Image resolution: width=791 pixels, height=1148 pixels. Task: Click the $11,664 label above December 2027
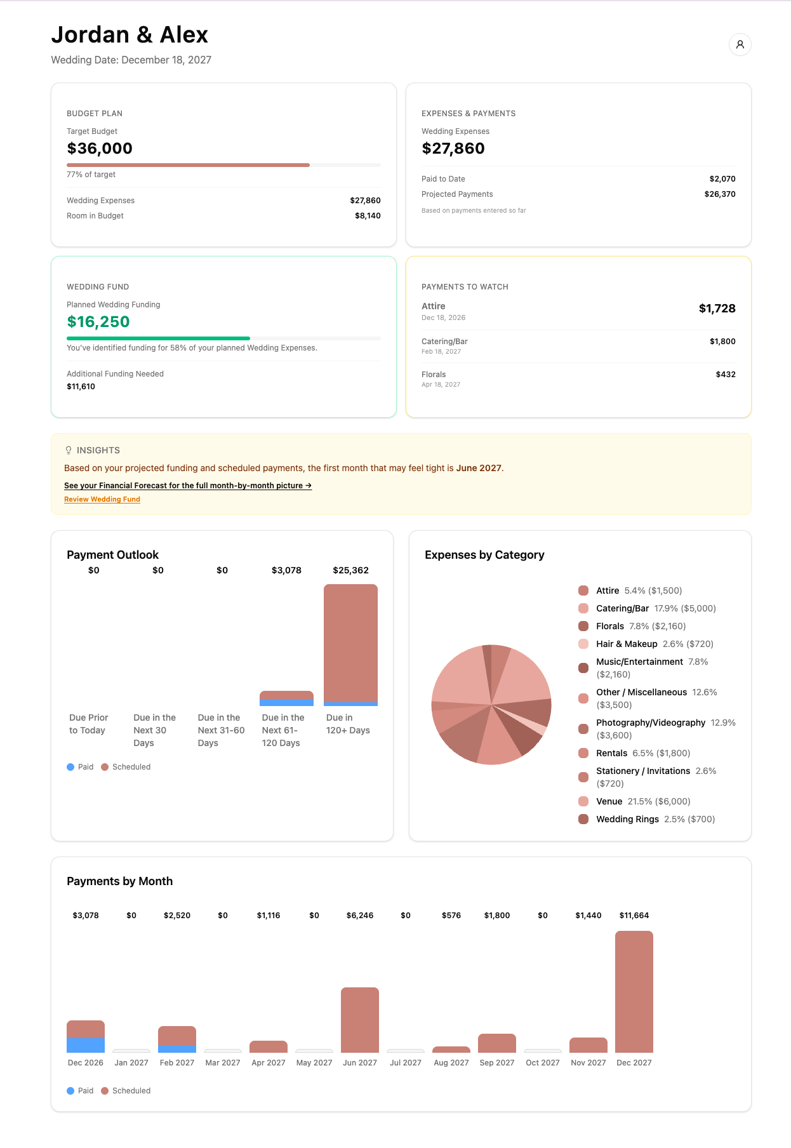coord(634,916)
